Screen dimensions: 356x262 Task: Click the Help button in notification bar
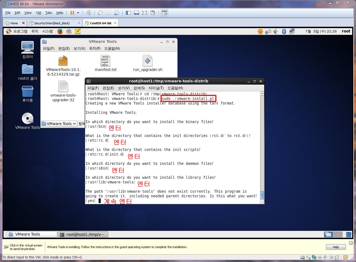tap(336, 247)
